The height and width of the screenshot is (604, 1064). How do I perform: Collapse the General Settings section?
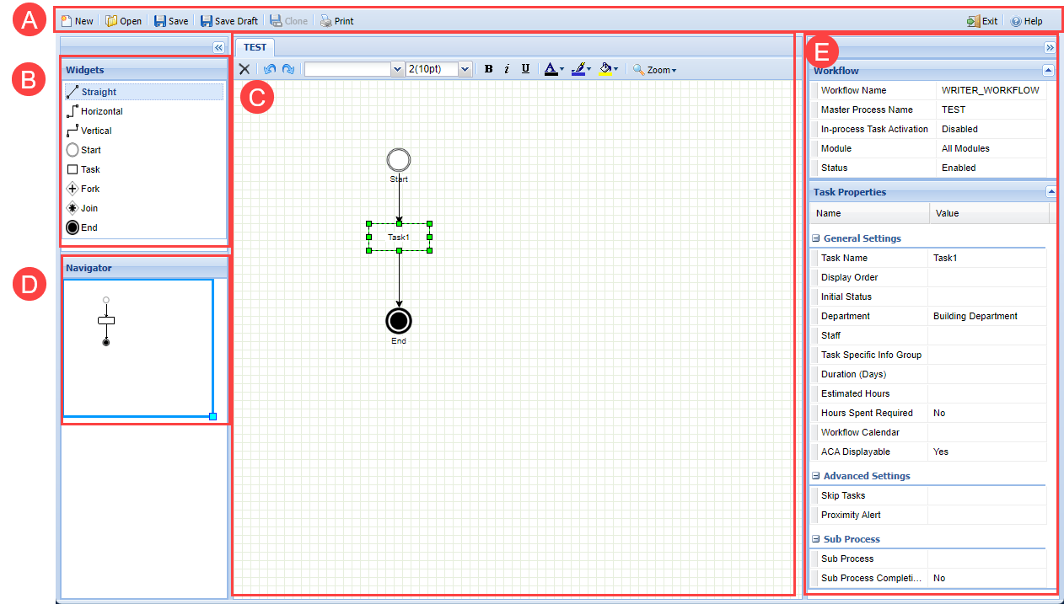point(816,238)
